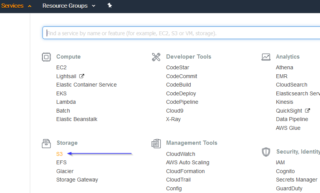Click the Developer Tools heading
Screen dimensions: 320x193
point(189,57)
